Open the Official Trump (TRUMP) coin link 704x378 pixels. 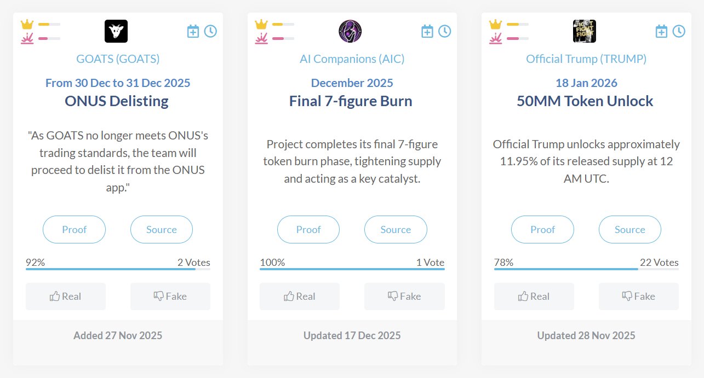click(586, 59)
